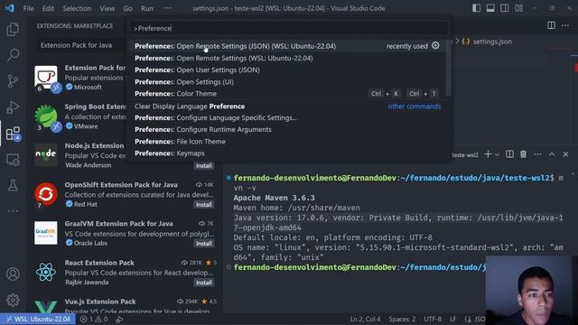This screenshot has width=578, height=325.
Task: Open the Run menu
Action: pos(146,8)
